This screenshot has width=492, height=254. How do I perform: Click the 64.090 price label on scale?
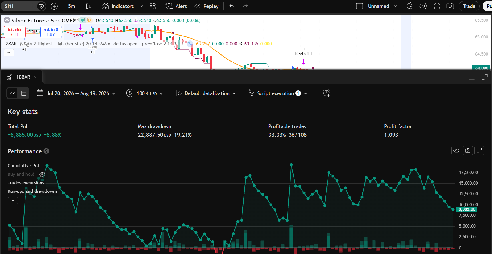pos(481,68)
